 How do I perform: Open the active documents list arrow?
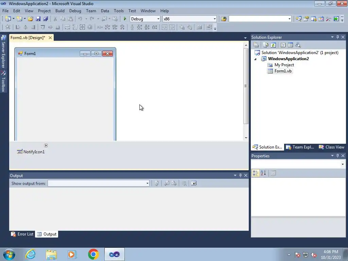point(245,38)
